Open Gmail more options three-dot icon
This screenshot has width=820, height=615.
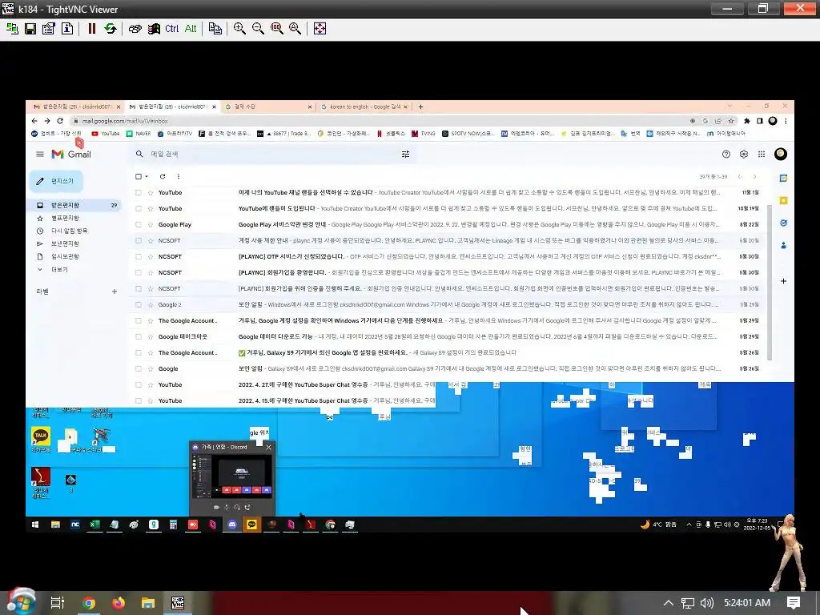179,177
